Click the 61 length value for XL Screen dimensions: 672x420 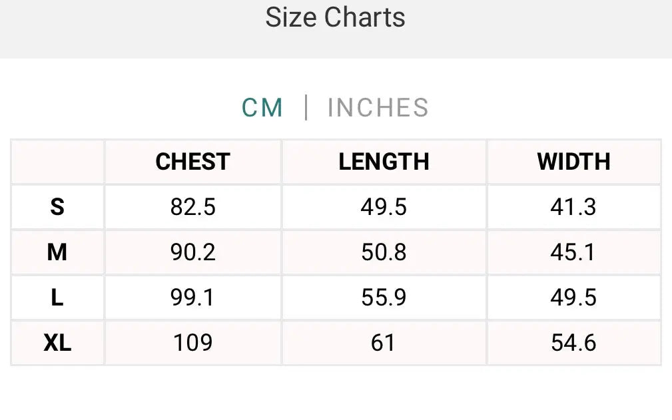(384, 343)
